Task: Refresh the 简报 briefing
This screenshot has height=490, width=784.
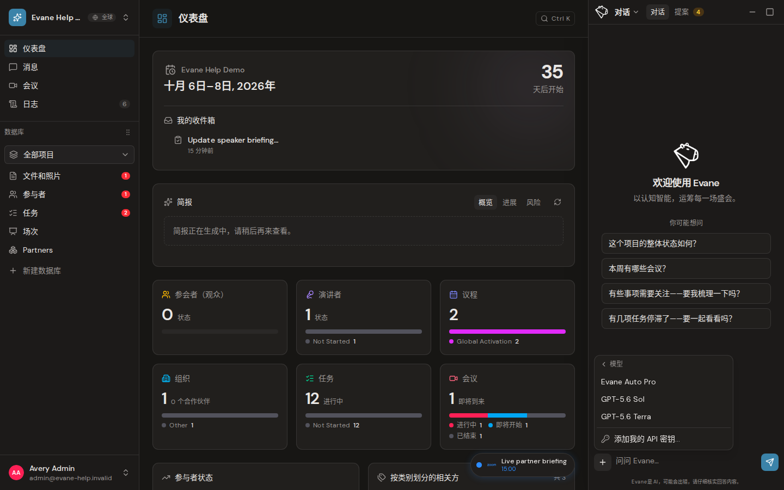Action: 558,202
